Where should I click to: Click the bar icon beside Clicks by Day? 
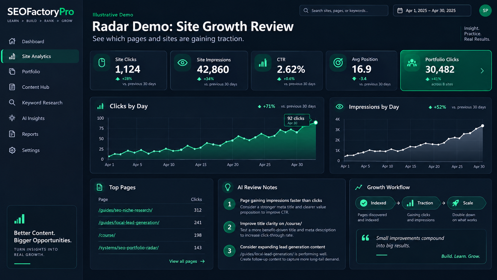point(100,106)
